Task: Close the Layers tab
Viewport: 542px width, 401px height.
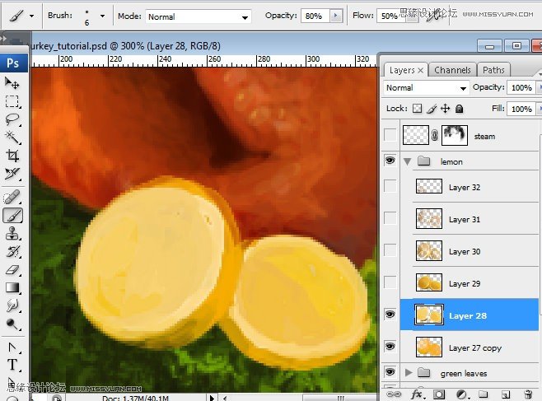Action: click(420, 71)
